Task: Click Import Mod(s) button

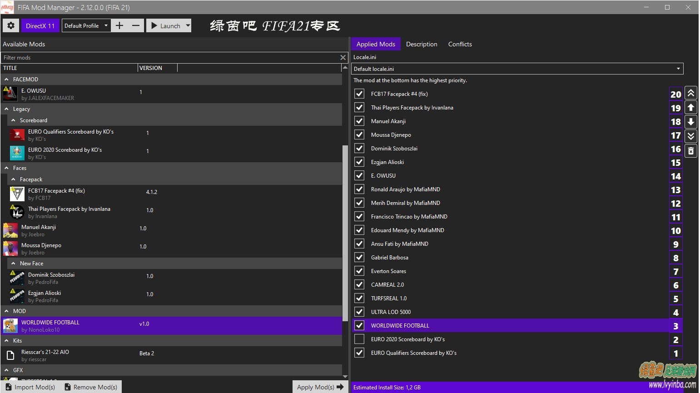Action: pos(30,387)
